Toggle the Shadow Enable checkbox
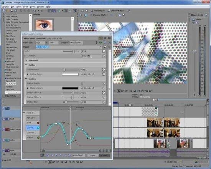The image size is (211, 169). coord(82,84)
